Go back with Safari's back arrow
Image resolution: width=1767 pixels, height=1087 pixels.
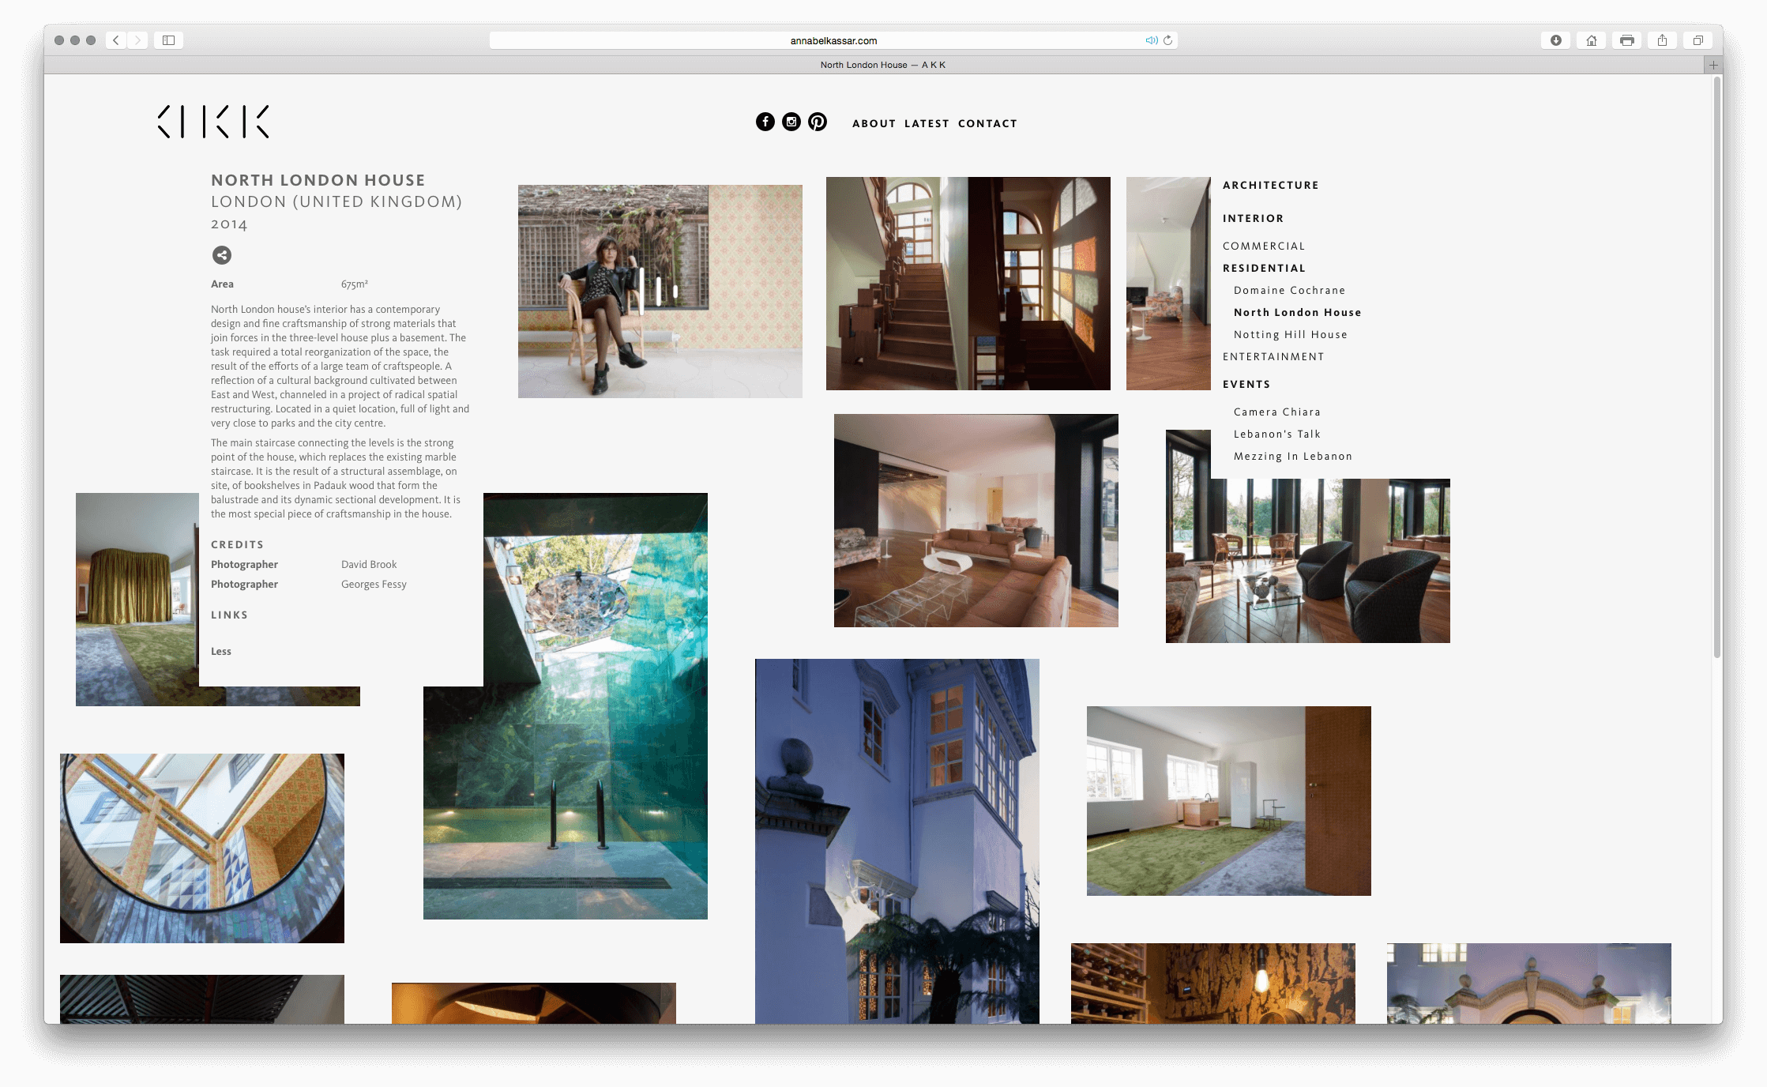click(x=116, y=40)
